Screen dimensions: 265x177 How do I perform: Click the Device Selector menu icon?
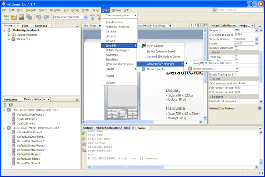143,69
